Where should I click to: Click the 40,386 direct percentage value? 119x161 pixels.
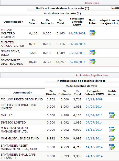coord(33,62)
